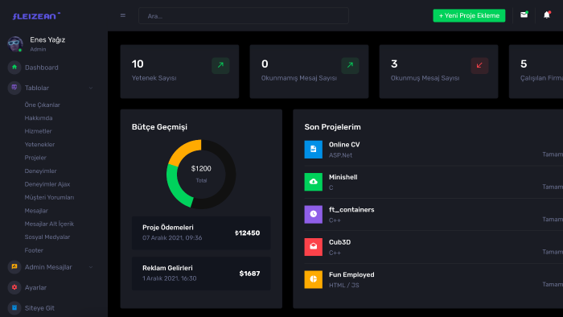Go to Deneyimler page
This screenshot has width=563, height=317.
coord(40,171)
